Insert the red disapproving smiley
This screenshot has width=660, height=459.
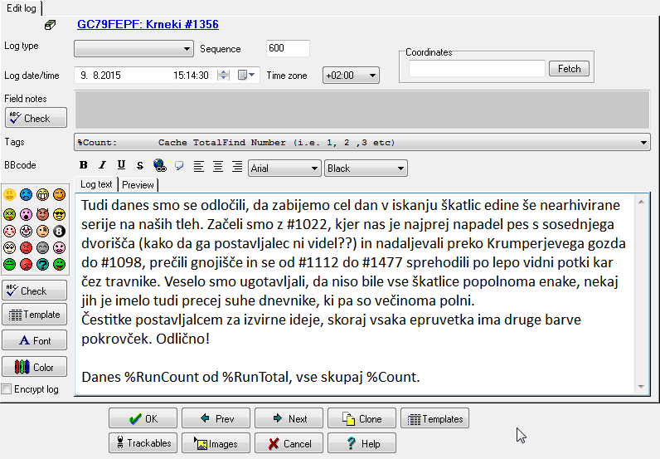point(26,264)
